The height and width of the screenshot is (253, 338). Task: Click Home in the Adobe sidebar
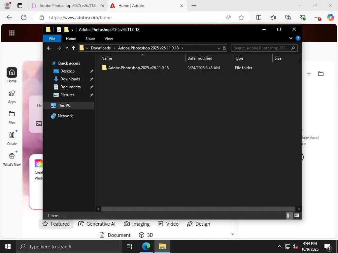point(12,75)
